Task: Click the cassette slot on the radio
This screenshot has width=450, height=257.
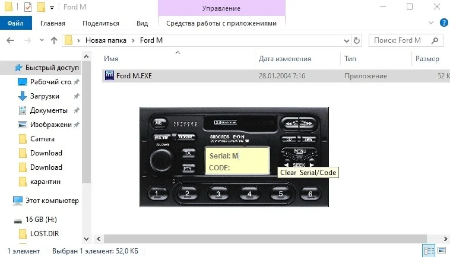Action: tap(240, 123)
